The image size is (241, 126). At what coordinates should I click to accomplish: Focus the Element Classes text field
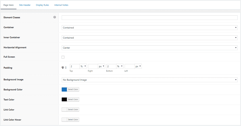150,17
